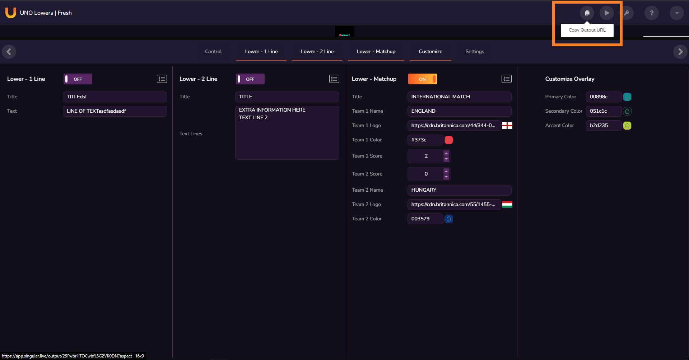Open the list menu for Lower - Matchup

pyautogui.click(x=506, y=79)
